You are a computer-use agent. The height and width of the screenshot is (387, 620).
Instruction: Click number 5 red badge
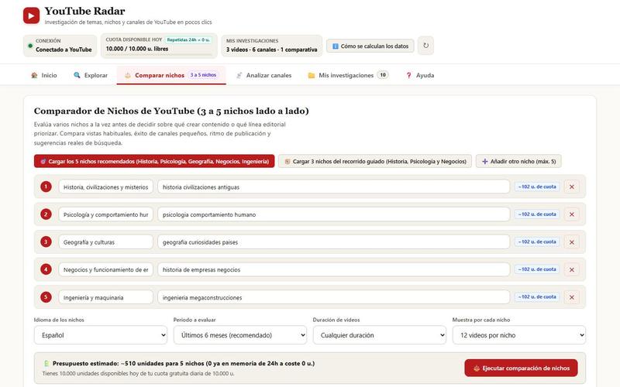46,297
